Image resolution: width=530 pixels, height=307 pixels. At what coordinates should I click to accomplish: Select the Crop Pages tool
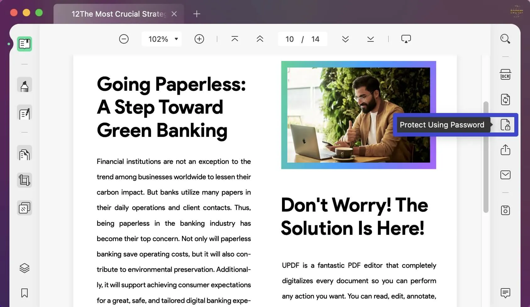(25, 180)
